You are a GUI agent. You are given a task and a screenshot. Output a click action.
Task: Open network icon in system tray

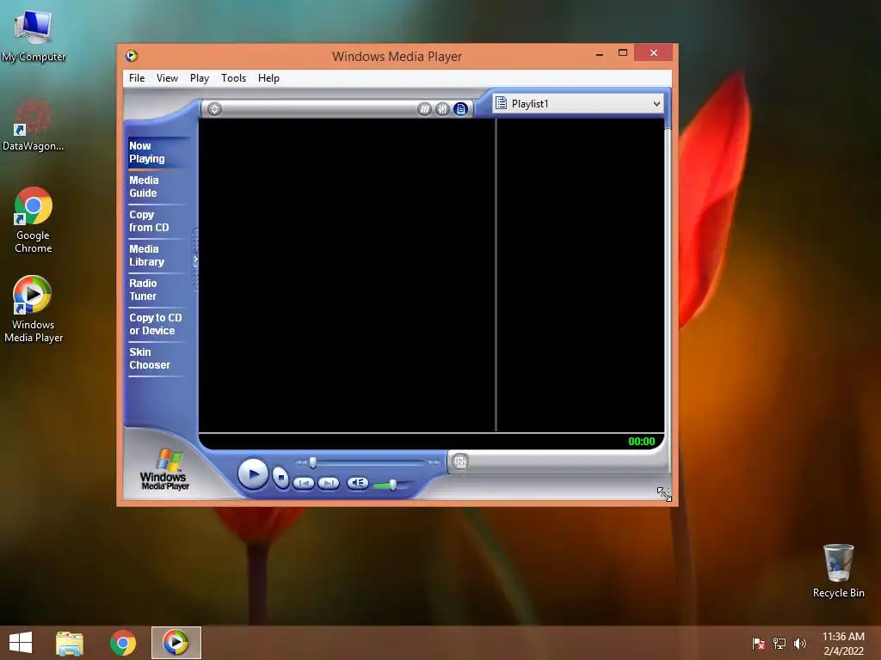(779, 643)
